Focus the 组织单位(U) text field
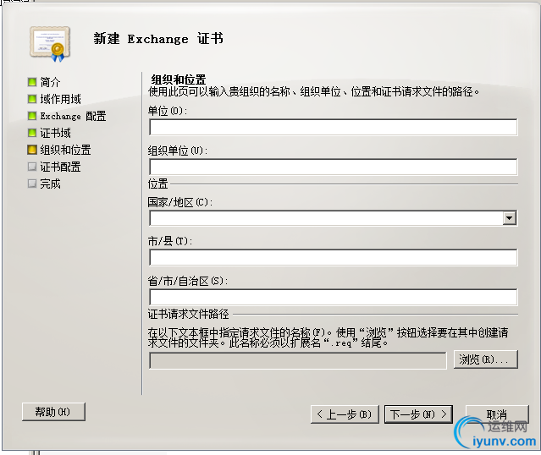 [x=334, y=167]
